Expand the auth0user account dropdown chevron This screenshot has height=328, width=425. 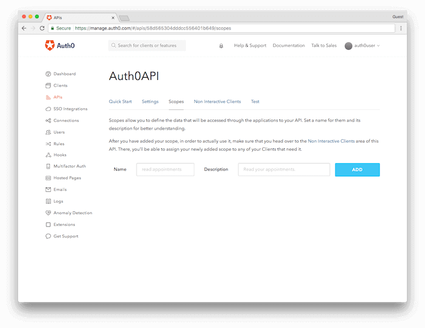point(379,46)
